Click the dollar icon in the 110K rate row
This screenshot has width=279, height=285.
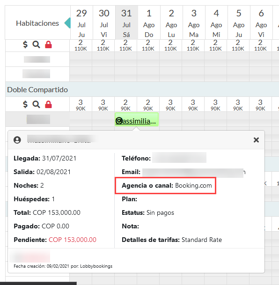click(25, 44)
